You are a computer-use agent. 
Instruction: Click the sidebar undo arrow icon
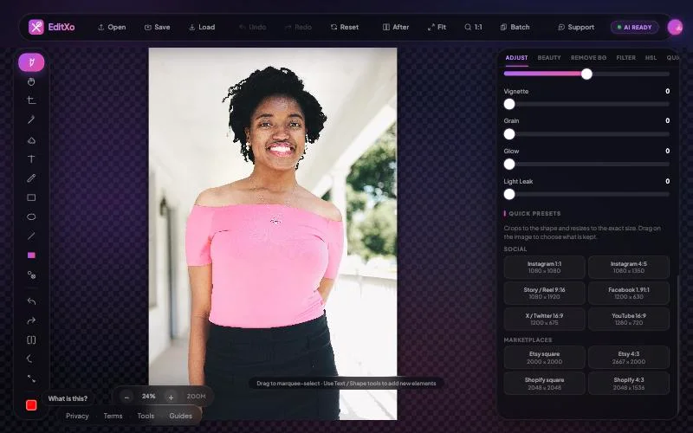[x=31, y=301]
